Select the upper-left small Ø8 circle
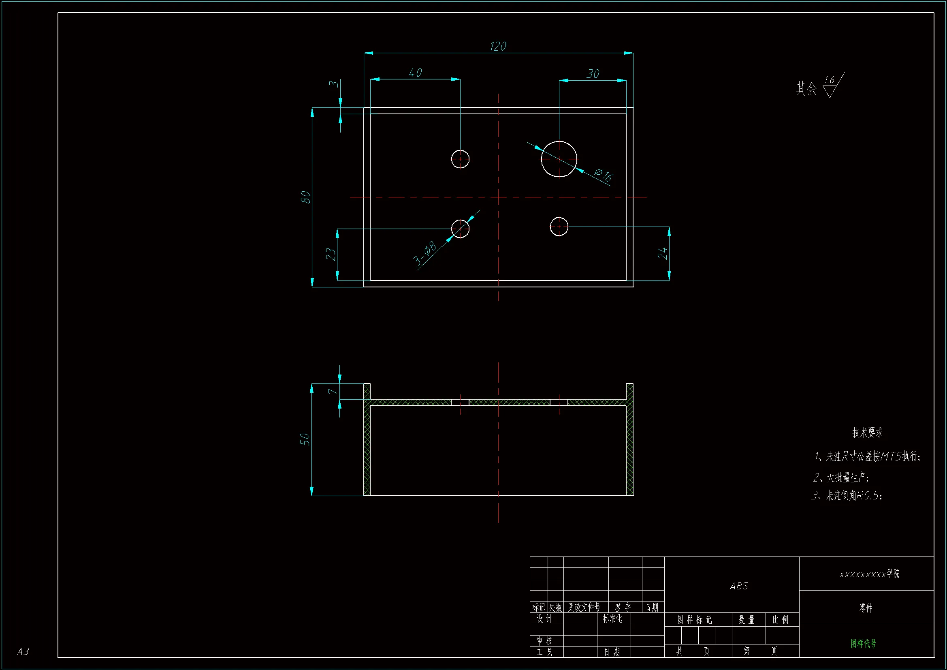947x670 pixels. click(x=460, y=159)
